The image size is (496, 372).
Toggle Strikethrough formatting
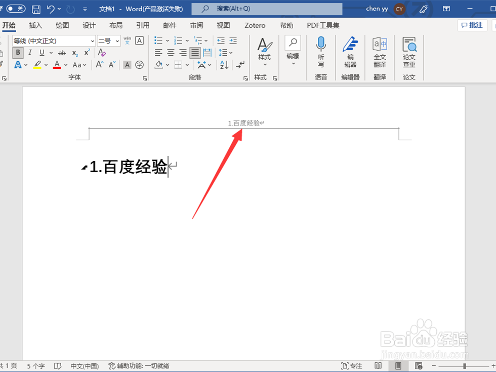62,53
